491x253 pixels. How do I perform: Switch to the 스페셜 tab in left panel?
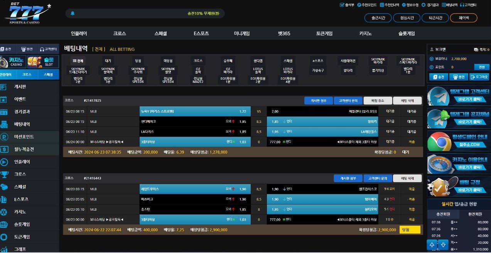point(48,75)
